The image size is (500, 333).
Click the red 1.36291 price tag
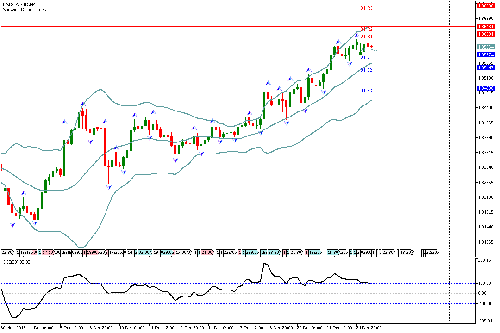pyautogui.click(x=485, y=34)
